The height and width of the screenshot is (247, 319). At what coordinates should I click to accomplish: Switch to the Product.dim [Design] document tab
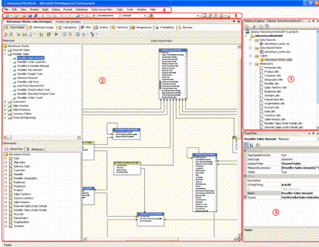(68, 22)
